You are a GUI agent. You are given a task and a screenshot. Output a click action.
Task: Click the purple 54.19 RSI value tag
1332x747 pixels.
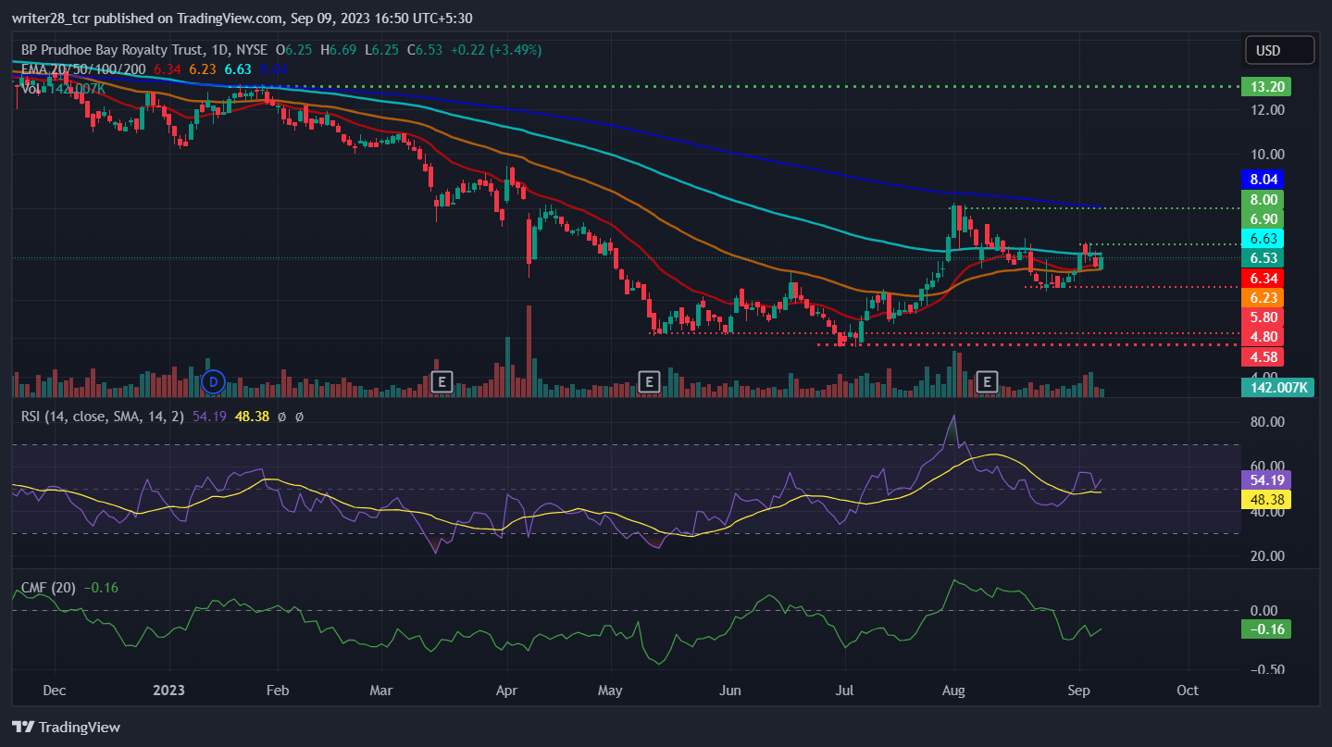[1264, 479]
